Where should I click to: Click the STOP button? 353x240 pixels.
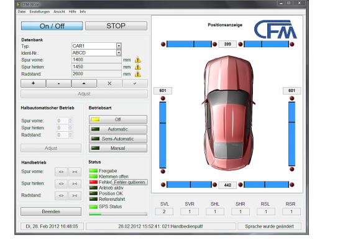116,26
